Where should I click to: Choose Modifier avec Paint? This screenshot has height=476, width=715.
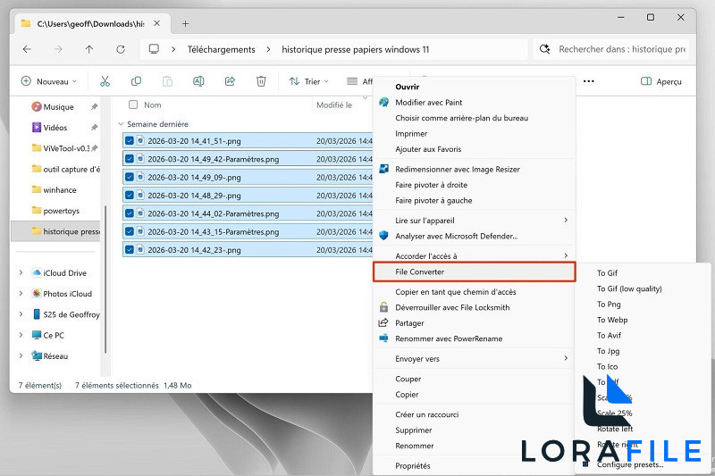pos(429,102)
